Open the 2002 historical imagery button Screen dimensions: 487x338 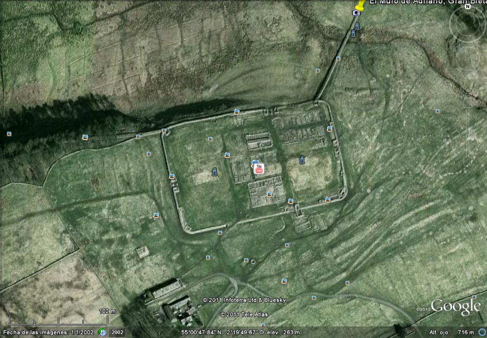(118, 332)
